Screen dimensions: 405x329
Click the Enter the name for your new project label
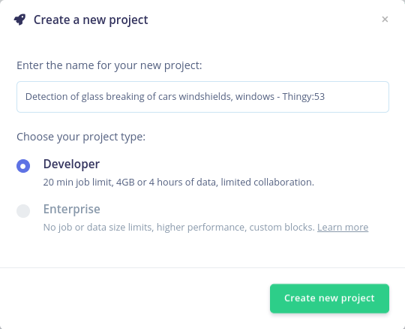click(x=109, y=65)
